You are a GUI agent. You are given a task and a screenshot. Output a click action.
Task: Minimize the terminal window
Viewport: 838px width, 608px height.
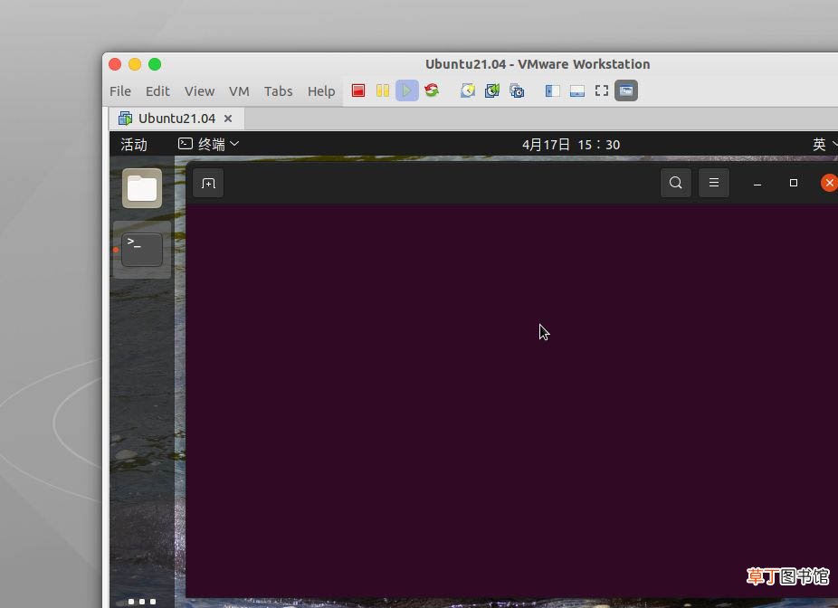(x=757, y=184)
